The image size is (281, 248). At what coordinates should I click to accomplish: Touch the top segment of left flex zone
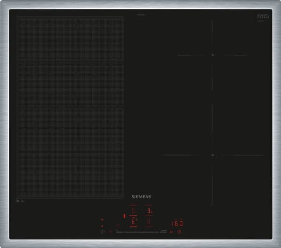(x=70, y=39)
